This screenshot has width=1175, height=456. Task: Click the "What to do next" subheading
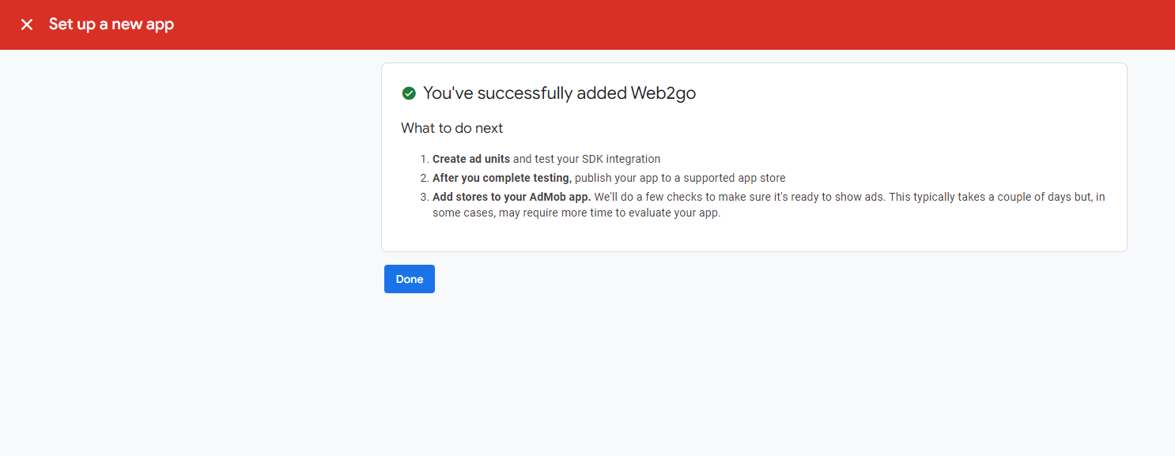point(451,128)
